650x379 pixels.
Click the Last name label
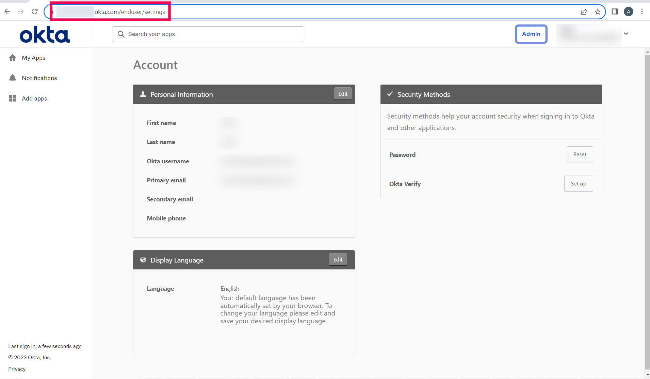161,142
